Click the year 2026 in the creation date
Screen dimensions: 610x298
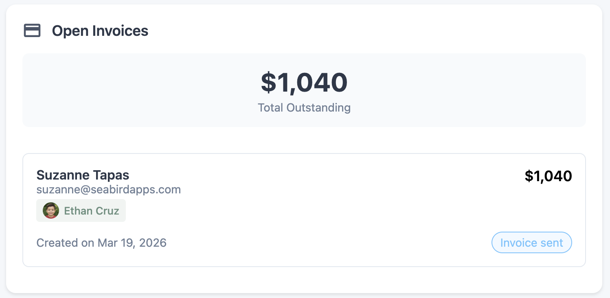pyautogui.click(x=153, y=243)
